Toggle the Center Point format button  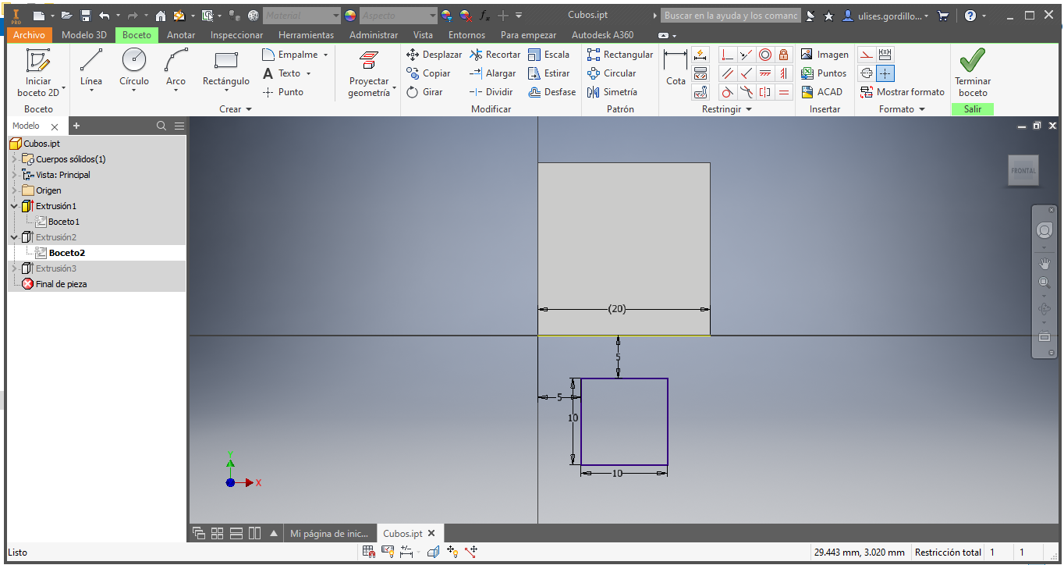(x=885, y=73)
